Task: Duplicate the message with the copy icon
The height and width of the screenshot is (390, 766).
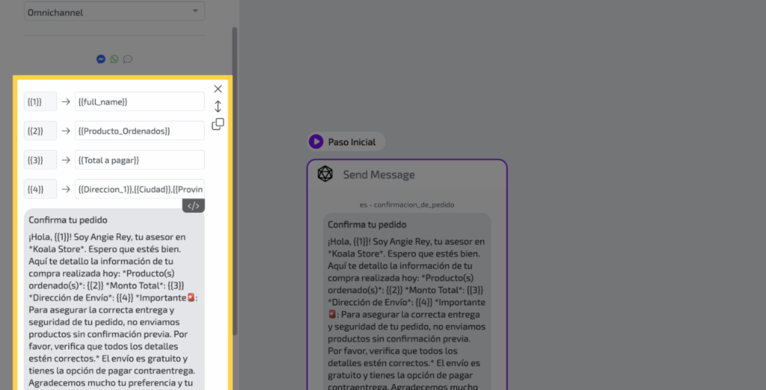Action: [218, 124]
